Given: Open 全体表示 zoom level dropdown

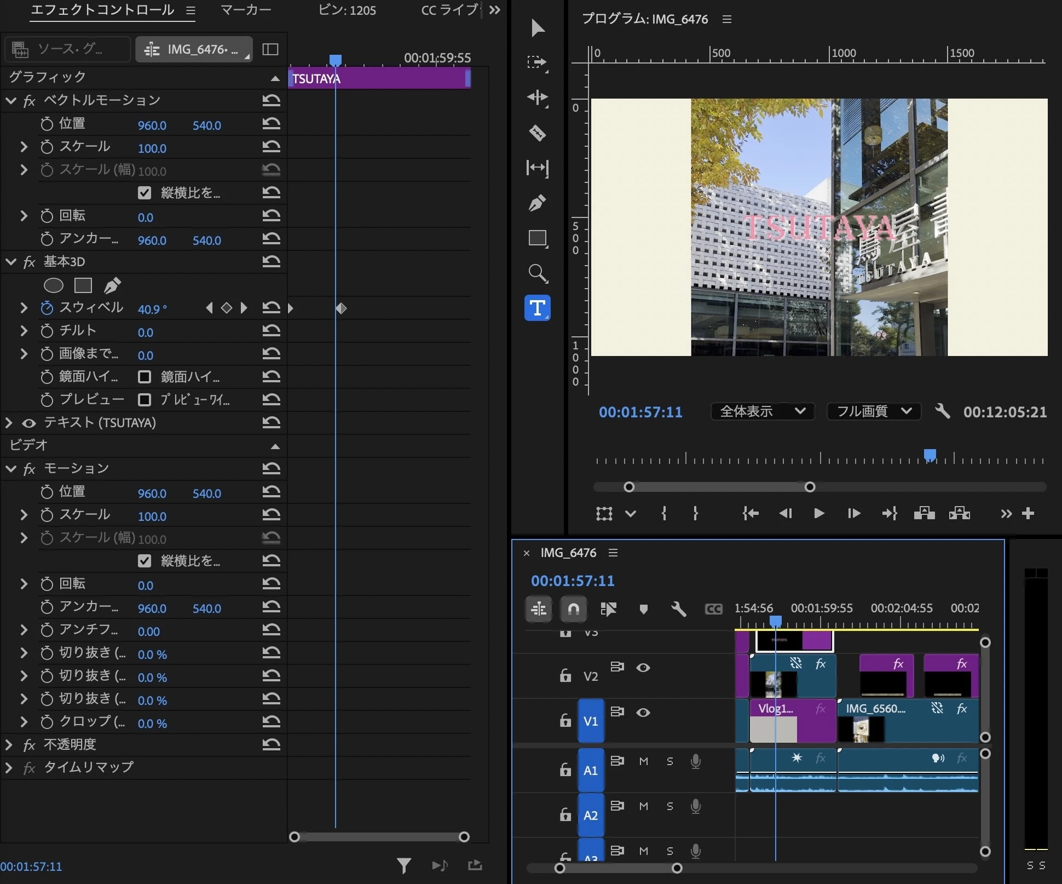Looking at the screenshot, I should tap(762, 411).
